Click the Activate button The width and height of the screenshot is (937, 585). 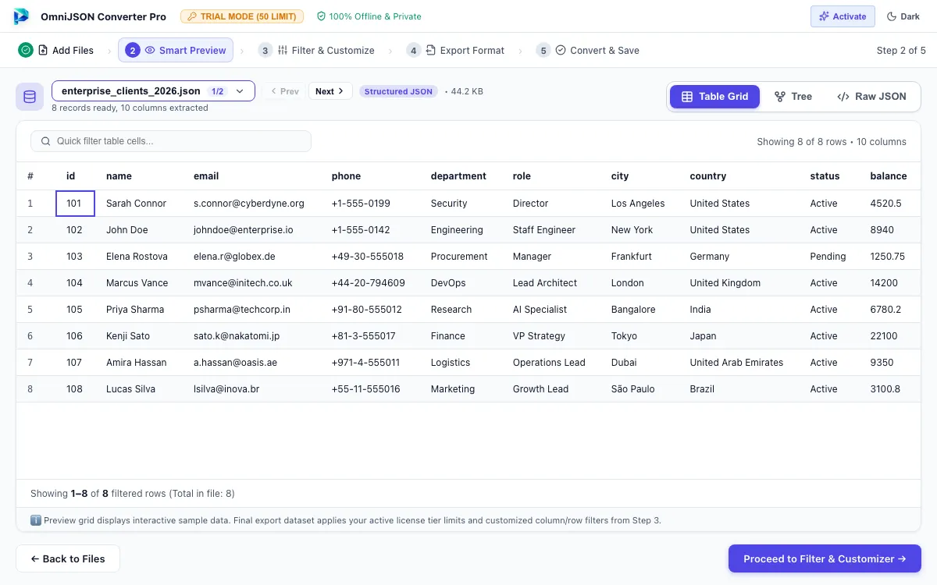click(x=843, y=16)
